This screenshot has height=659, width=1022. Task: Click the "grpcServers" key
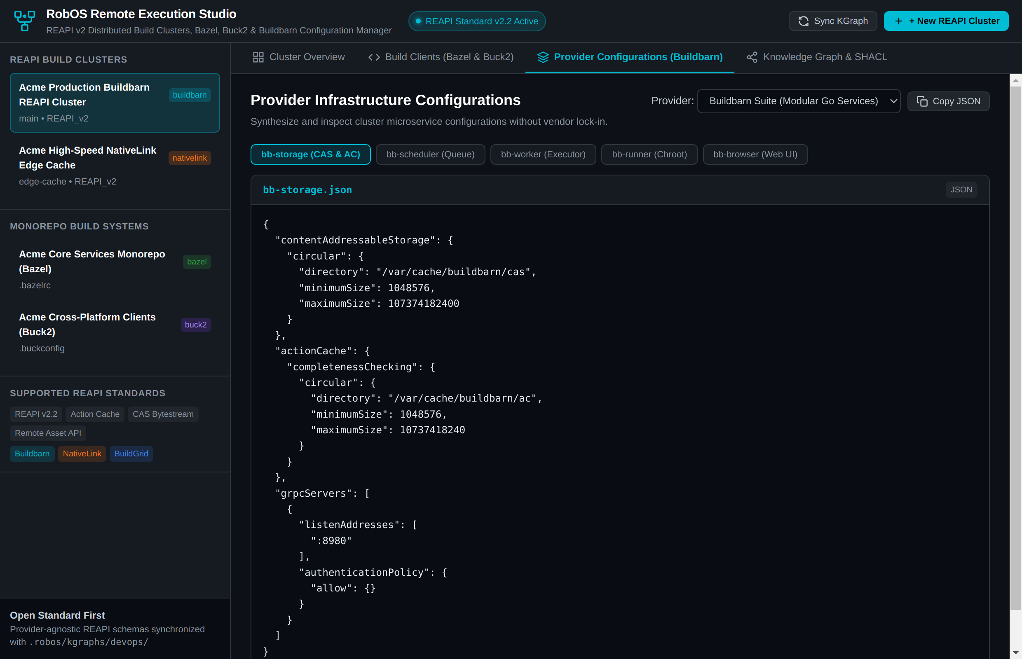316,493
